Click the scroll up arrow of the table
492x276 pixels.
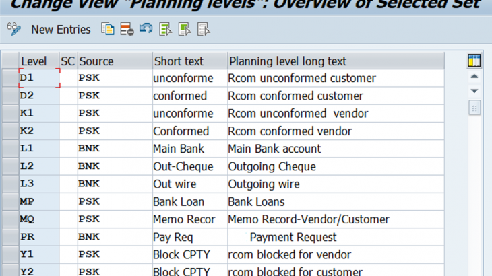click(x=474, y=77)
